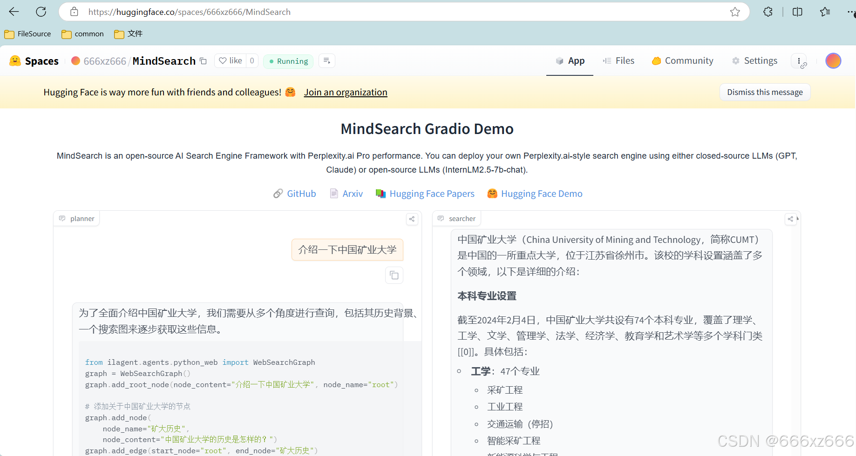Open browser extensions puzzle icon
This screenshot has height=456, width=856.
pos(768,12)
